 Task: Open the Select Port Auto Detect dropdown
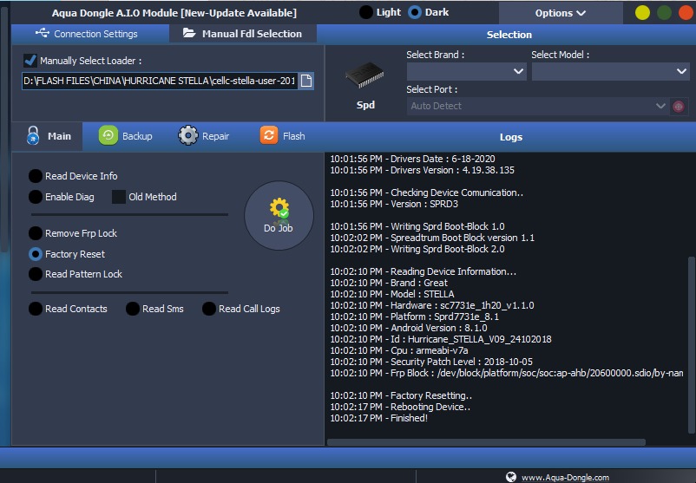(x=537, y=106)
